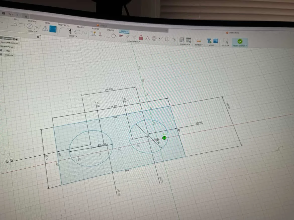Switch to the SOLID tab
Image resolution: width=294 pixels, height=220 pixels.
point(16,19)
